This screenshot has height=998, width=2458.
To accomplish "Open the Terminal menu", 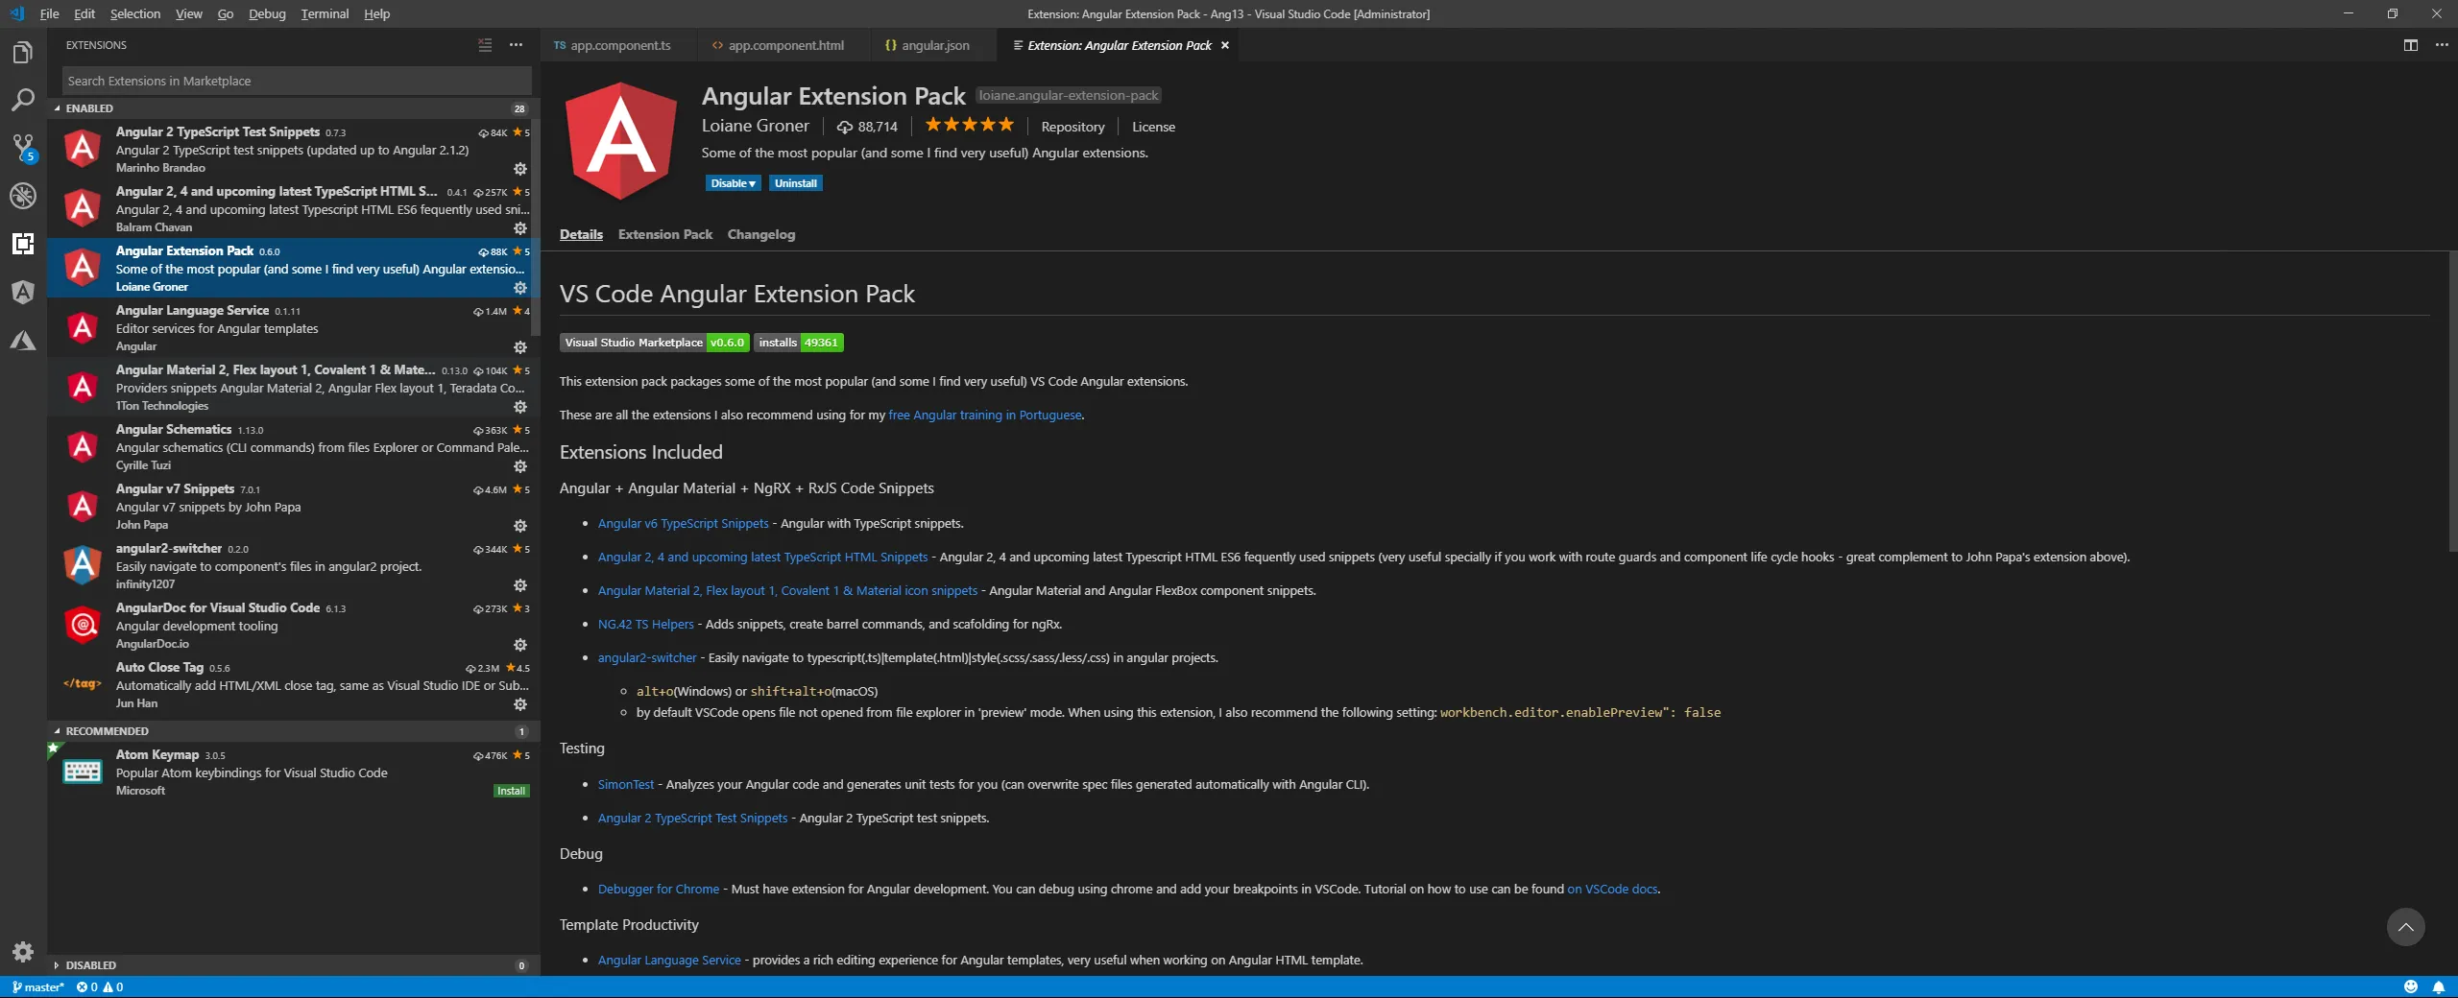I will (325, 13).
